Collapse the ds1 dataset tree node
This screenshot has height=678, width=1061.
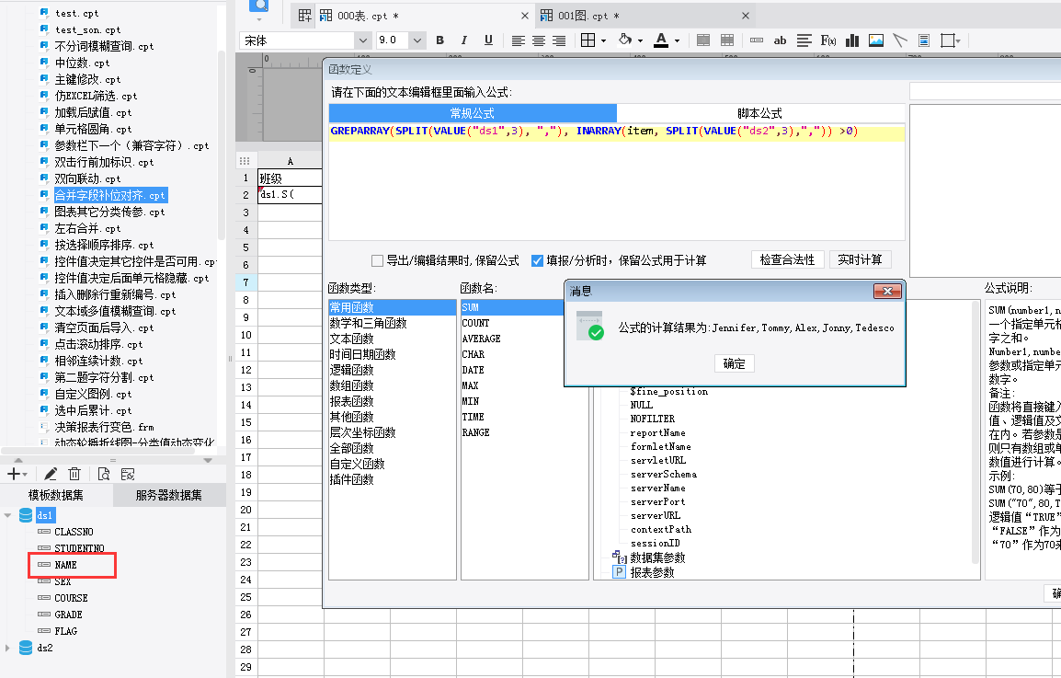7,515
